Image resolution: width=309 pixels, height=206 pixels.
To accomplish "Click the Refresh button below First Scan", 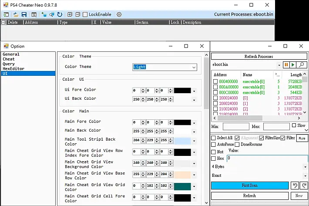I will (250, 196).
